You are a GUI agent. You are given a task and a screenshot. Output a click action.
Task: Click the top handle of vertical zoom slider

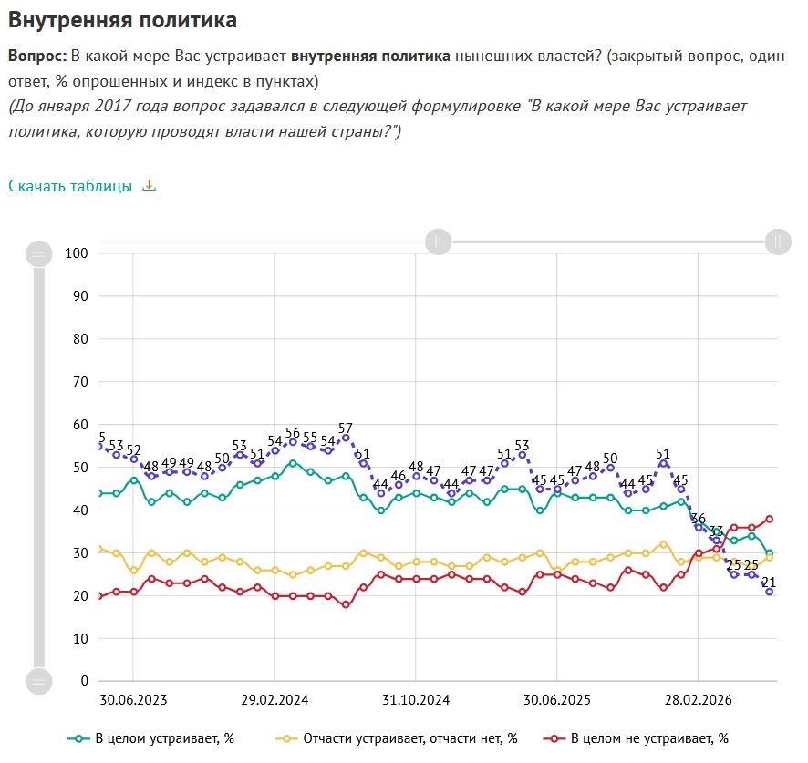39,254
